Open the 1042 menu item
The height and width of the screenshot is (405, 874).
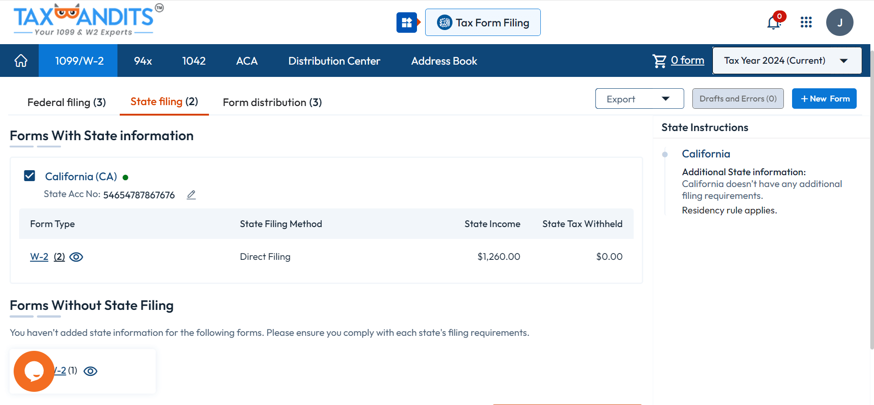[x=194, y=61]
